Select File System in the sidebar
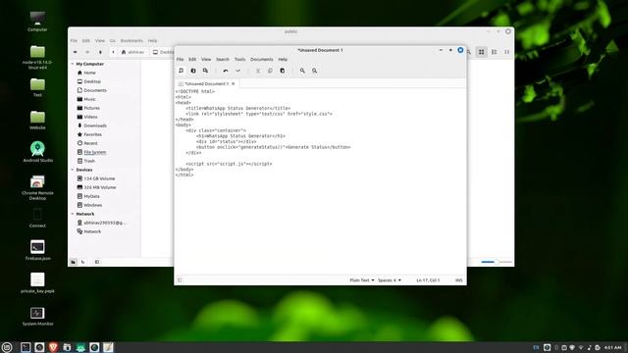Viewport: 628px width, 353px height. 95,152
